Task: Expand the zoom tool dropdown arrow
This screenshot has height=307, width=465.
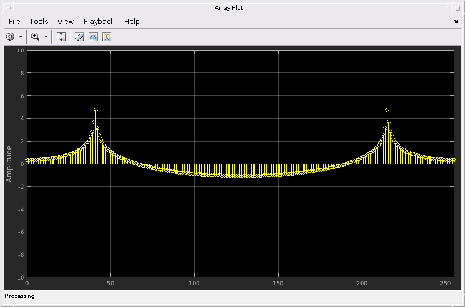Action: pos(46,37)
